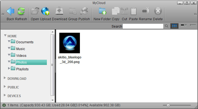Image resolution: width=198 pixels, height=109 pixels.
Task: Click the DEVICES heading text
Action: (14, 96)
